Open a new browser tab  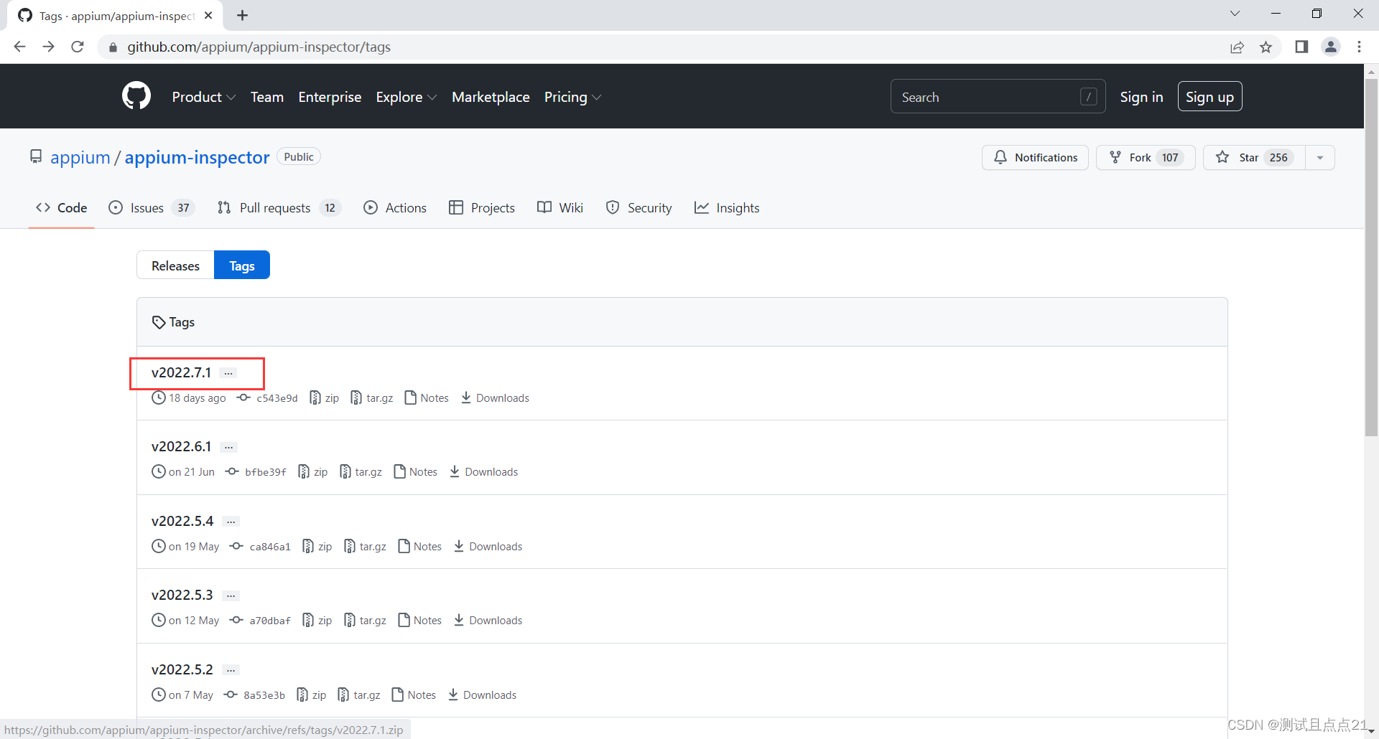[243, 15]
